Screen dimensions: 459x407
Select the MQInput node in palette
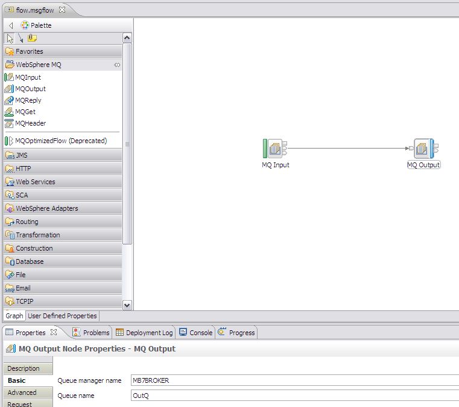click(23, 77)
